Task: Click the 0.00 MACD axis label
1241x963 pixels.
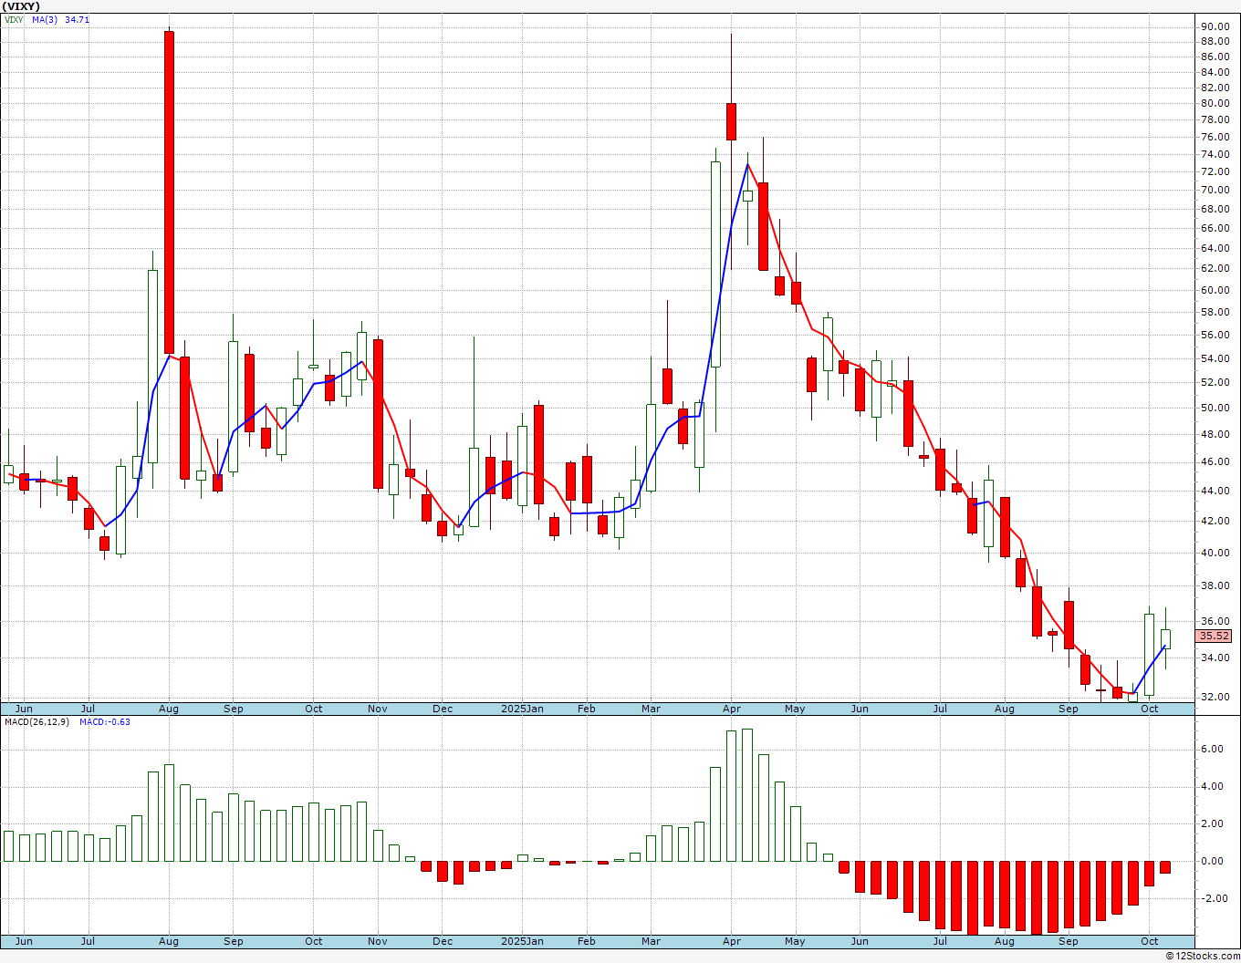Action: coord(1212,861)
